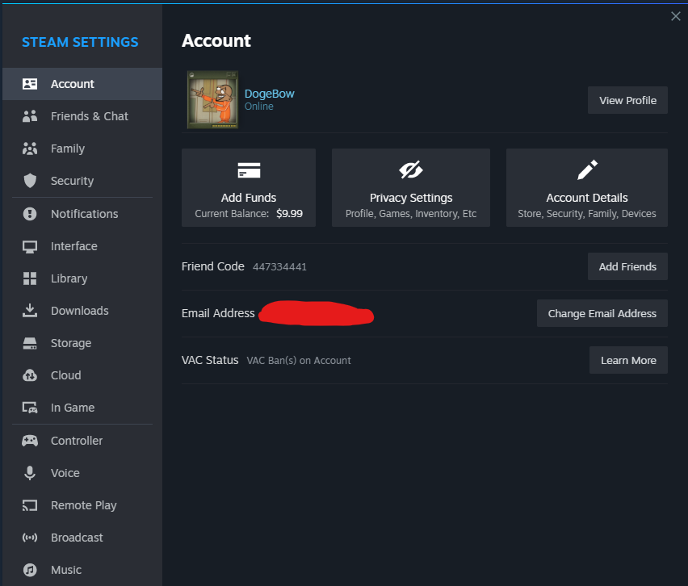Click the Cloud sync icon

(30, 375)
